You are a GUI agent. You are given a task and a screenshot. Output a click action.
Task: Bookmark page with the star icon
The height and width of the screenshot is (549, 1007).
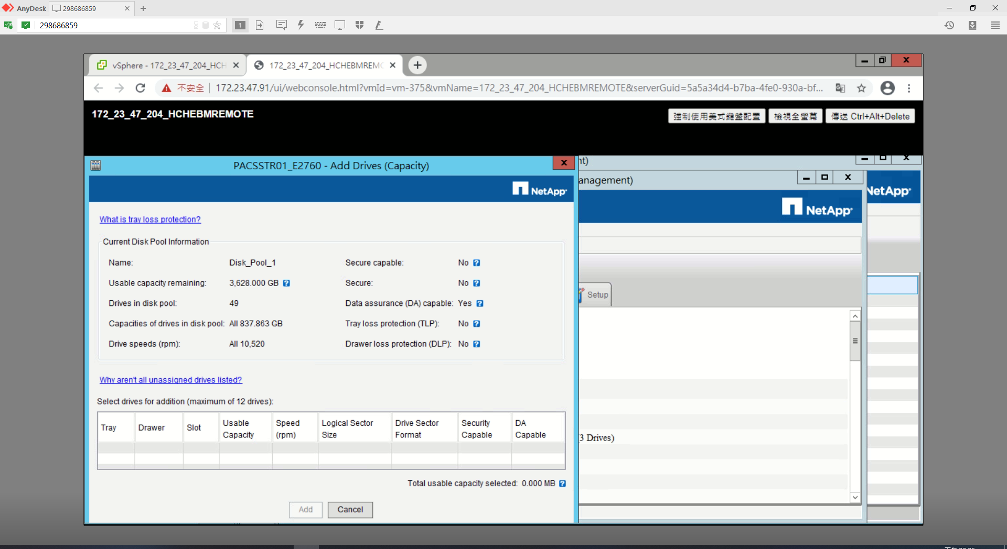pyautogui.click(x=861, y=88)
